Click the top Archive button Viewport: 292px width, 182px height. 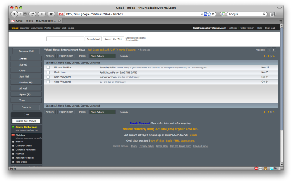point(50,56)
